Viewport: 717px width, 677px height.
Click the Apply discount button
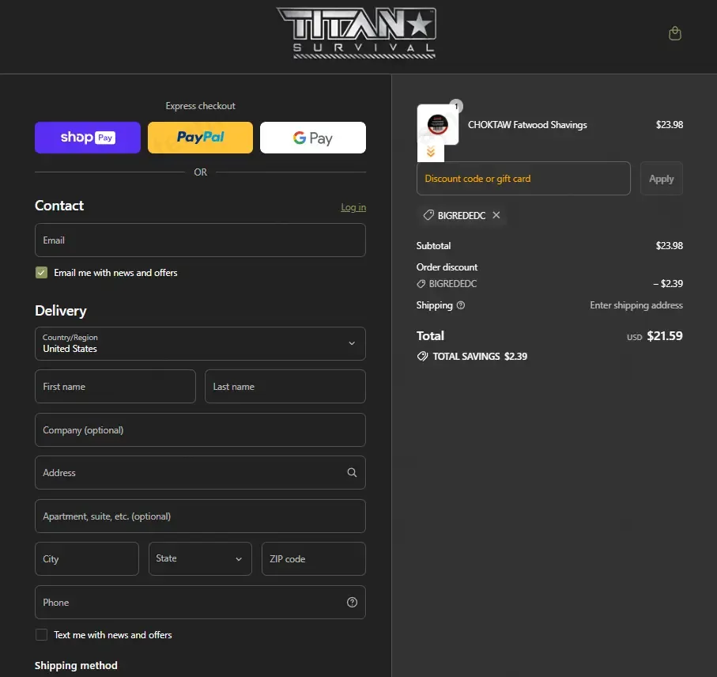pyautogui.click(x=661, y=179)
